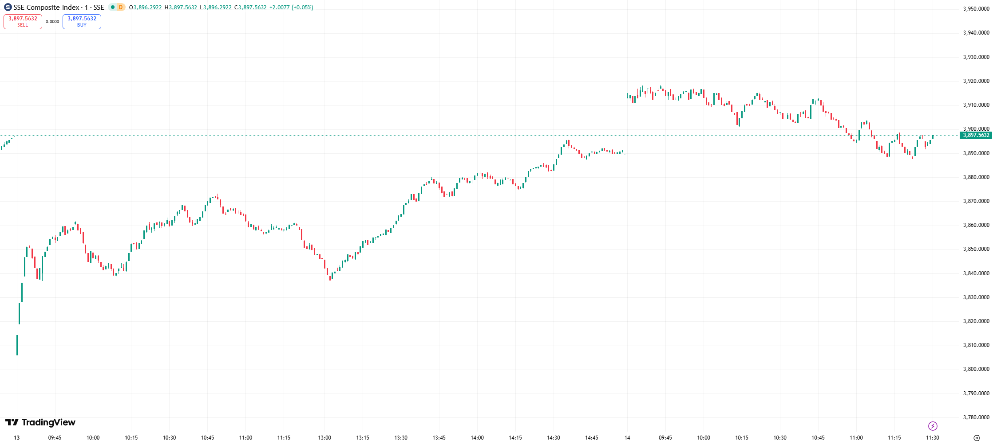Click the spread value 0.0000
The image size is (993, 444).
52,22
